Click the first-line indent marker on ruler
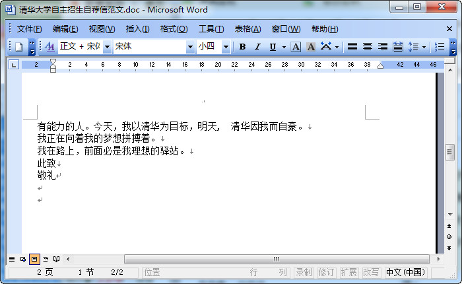 (53, 61)
